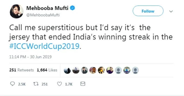Open Mehbooba Mufti's profile picture
This screenshot has width=184, height=96.
click(x=17, y=11)
